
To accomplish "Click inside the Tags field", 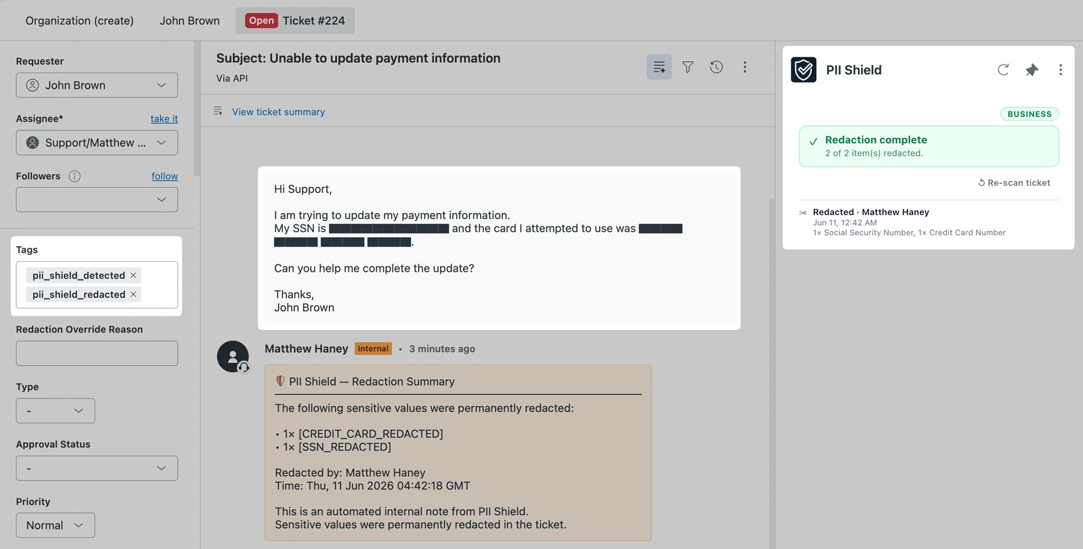I will click(97, 285).
